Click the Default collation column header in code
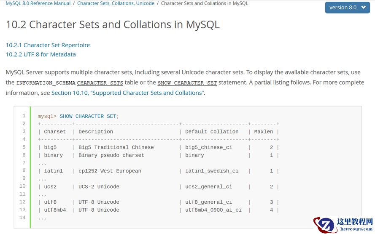The image size is (375, 234). [x=212, y=132]
